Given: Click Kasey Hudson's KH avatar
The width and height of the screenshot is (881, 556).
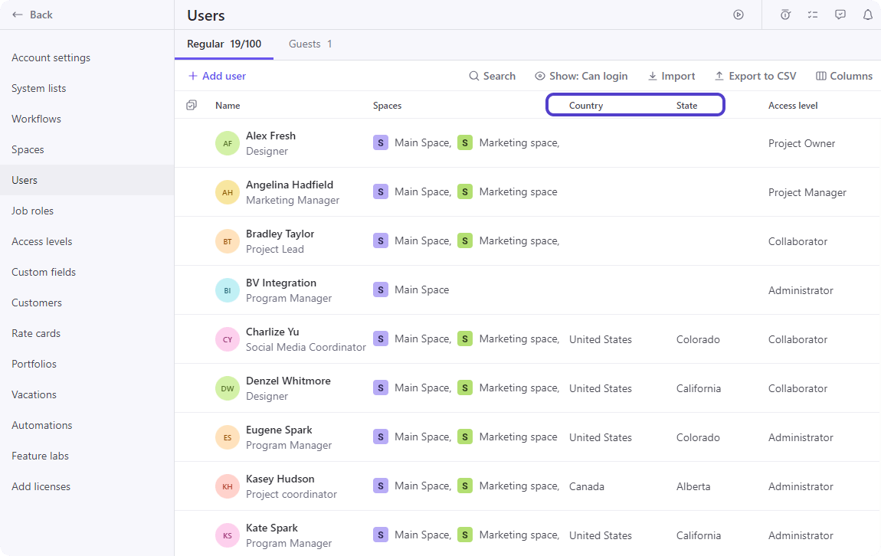Looking at the screenshot, I should tap(228, 486).
